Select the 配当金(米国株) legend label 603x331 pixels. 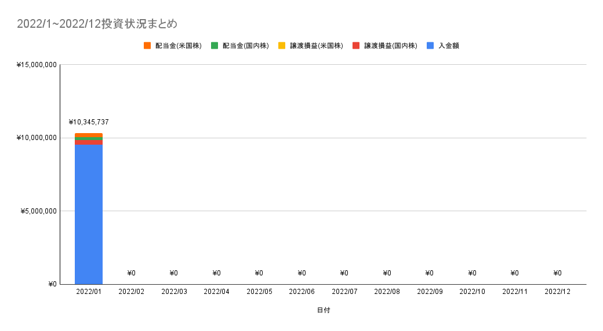click(x=179, y=46)
